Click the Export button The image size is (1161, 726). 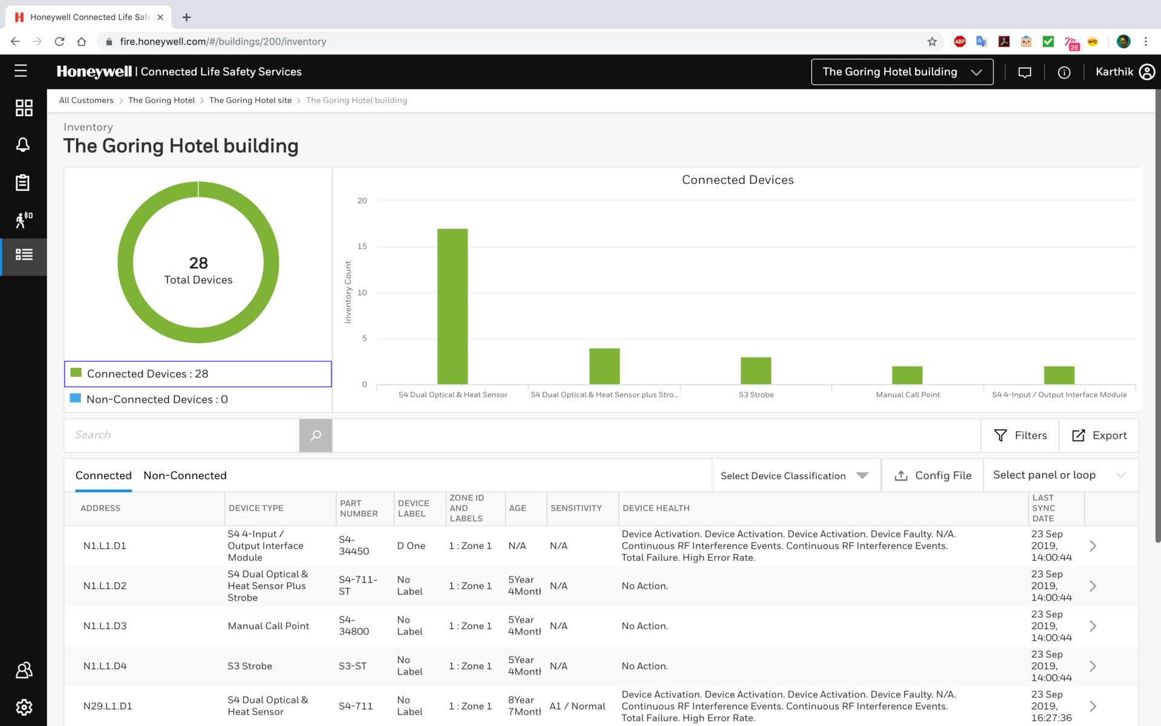click(x=1099, y=436)
